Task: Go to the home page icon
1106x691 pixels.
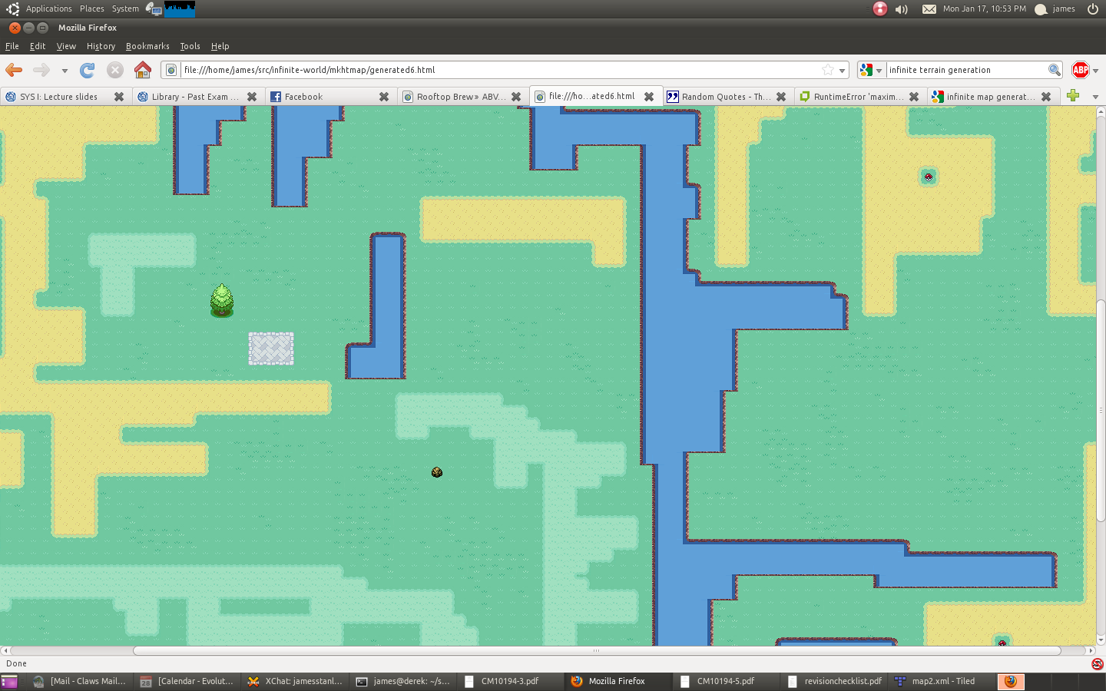Action: [x=143, y=70]
